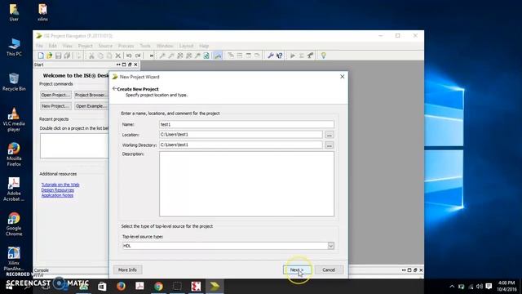This screenshot has width=522, height=294.
Task: Click the What's This help icon
Action: coord(279,56)
